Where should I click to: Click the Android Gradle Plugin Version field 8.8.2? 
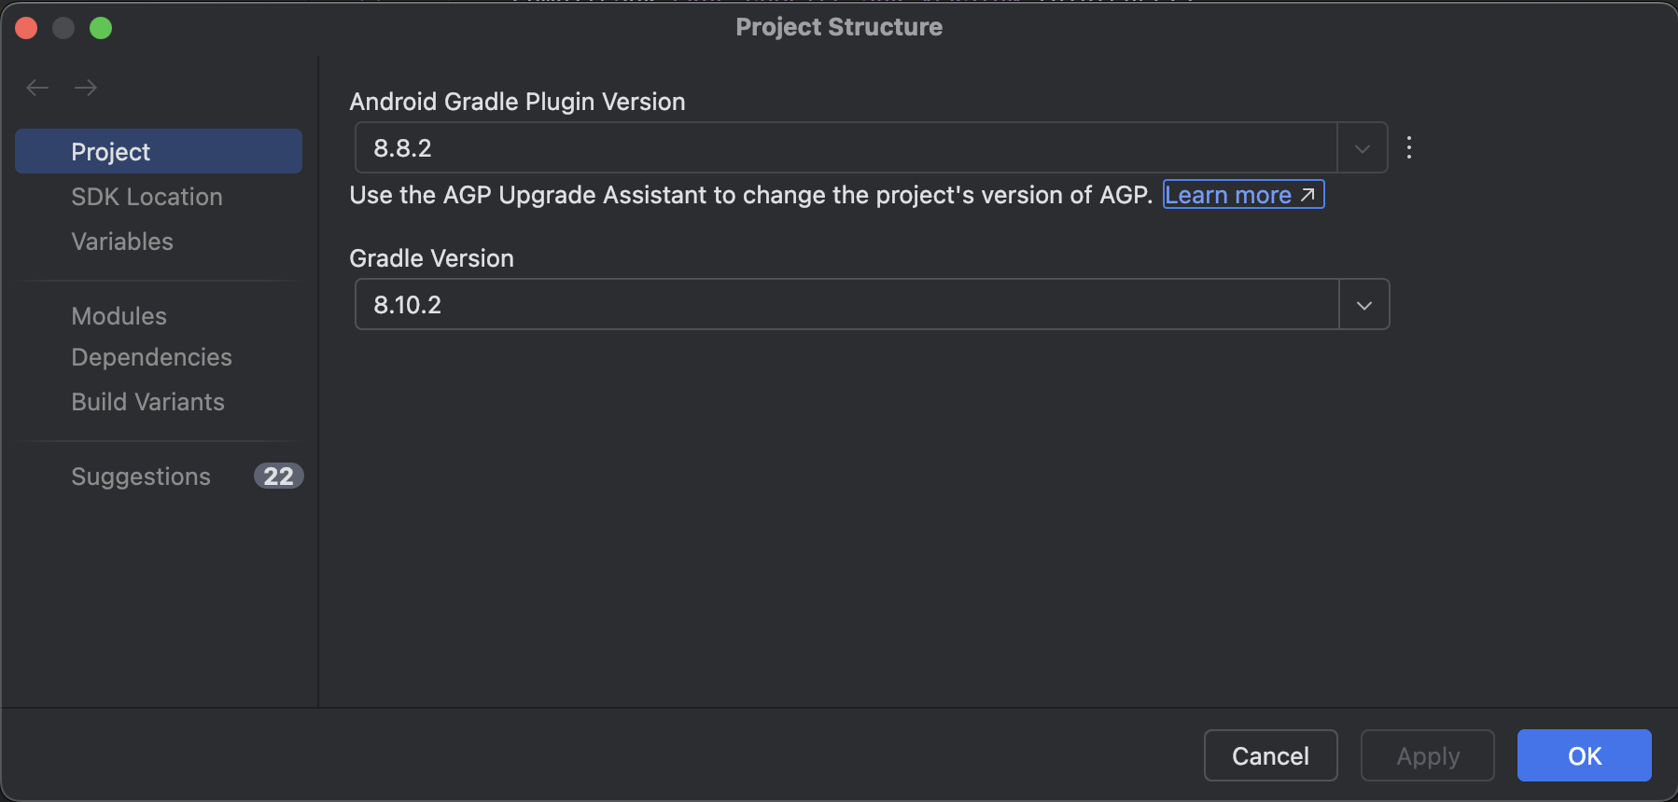[846, 148]
